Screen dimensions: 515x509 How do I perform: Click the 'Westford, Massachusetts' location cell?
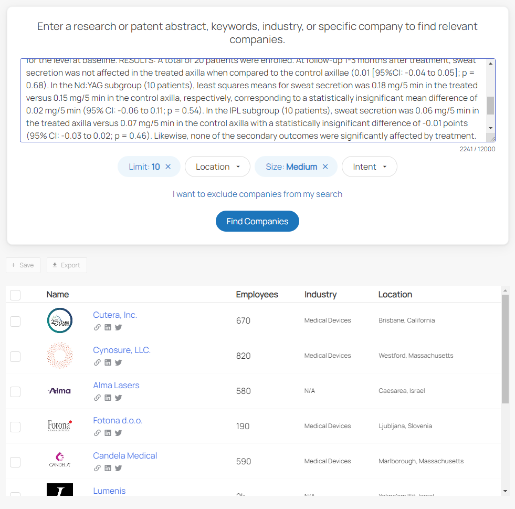click(x=416, y=356)
